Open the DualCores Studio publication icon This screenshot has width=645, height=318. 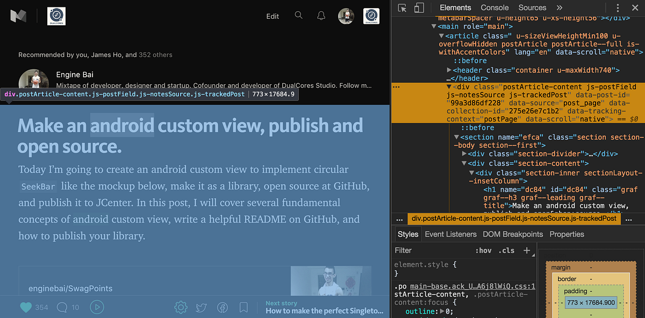56,16
